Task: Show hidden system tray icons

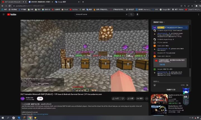Action: [x=190, y=118]
